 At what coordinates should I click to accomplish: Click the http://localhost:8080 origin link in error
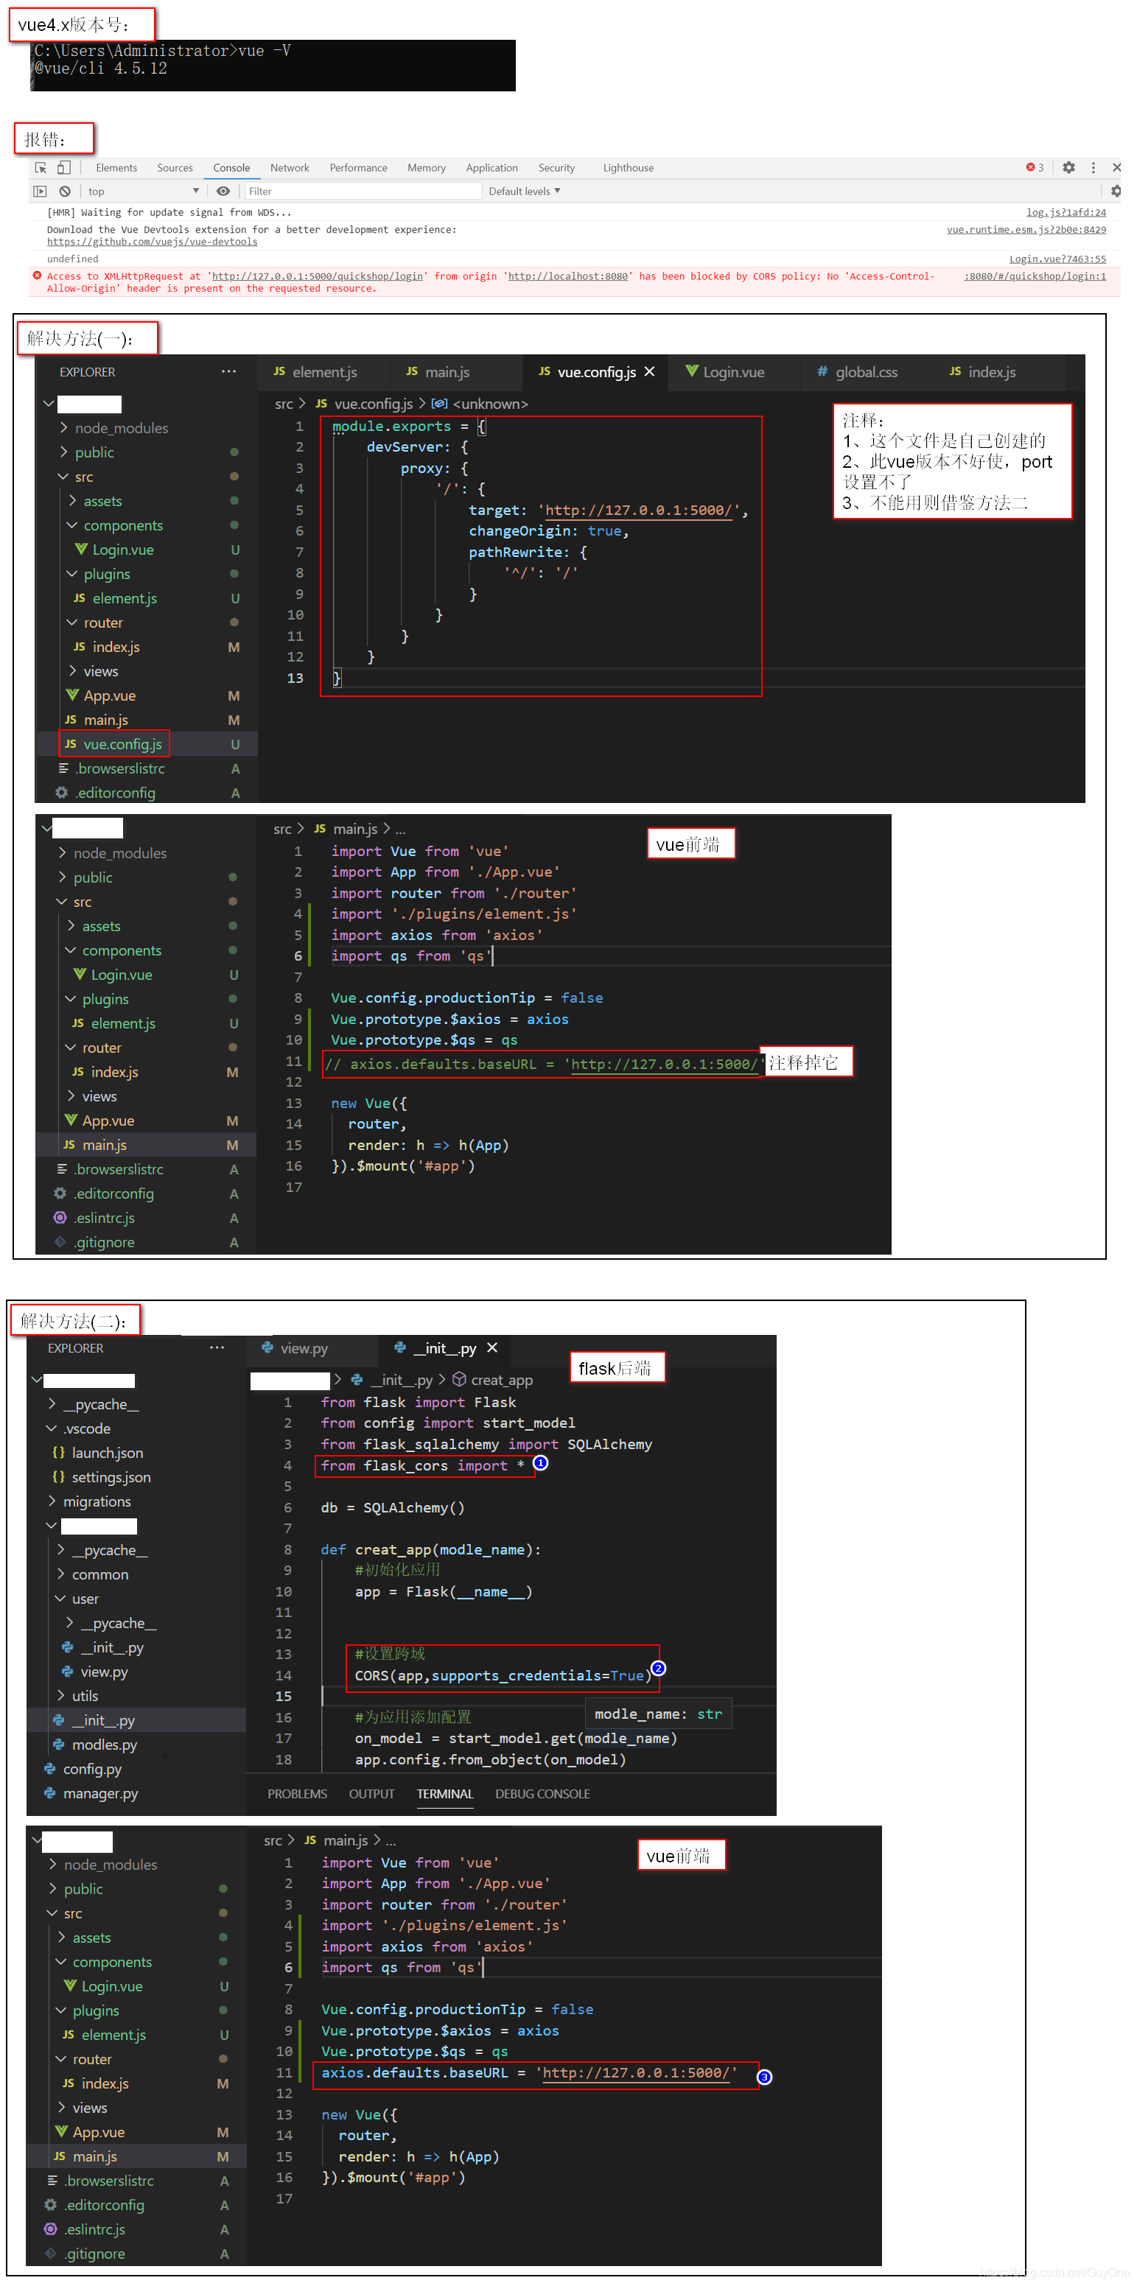[x=568, y=277]
